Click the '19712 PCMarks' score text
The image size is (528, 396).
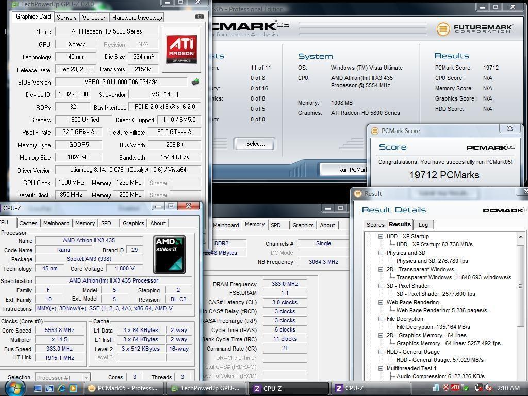444,175
